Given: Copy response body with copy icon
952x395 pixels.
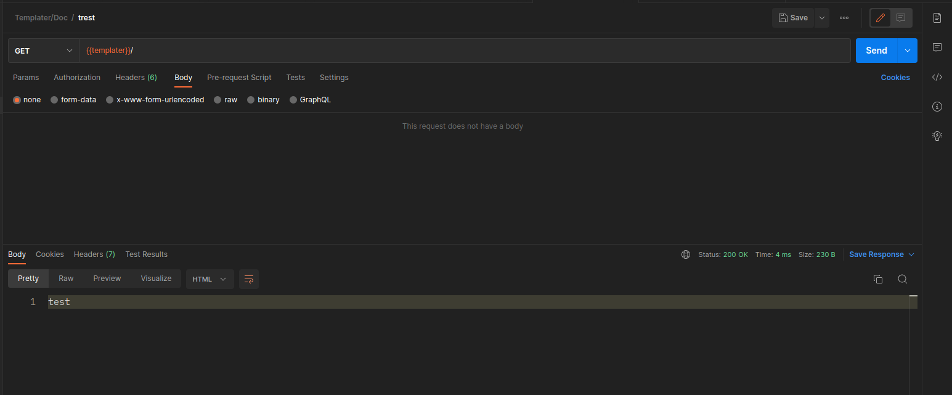Looking at the screenshot, I should click(878, 279).
